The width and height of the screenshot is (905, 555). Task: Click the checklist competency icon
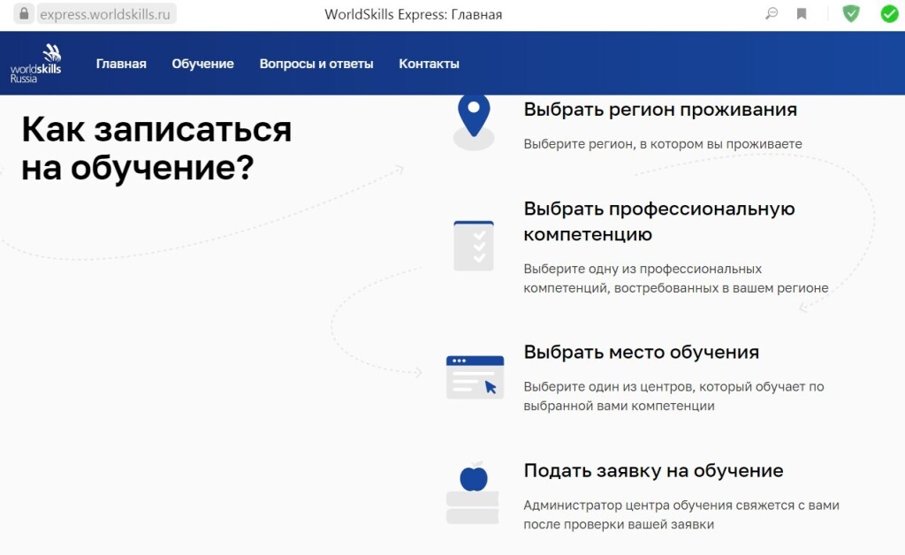pyautogui.click(x=474, y=245)
